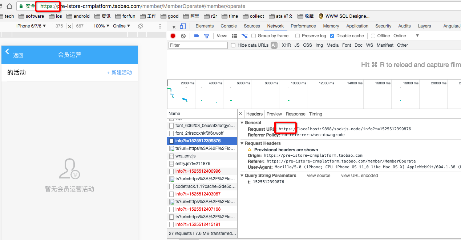Screen dimensions: 461x240
Task: Select the wrs_env.js request
Action: click(x=202, y=156)
